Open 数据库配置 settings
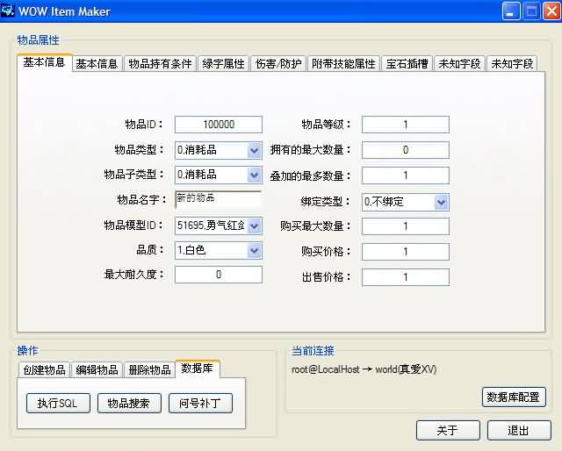Screen dimensions: 562x451 (x=514, y=397)
